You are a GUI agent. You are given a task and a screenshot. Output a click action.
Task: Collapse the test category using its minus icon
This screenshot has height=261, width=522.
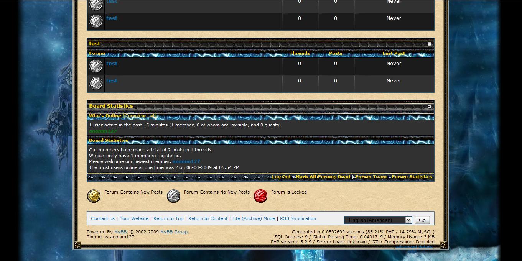(x=429, y=44)
